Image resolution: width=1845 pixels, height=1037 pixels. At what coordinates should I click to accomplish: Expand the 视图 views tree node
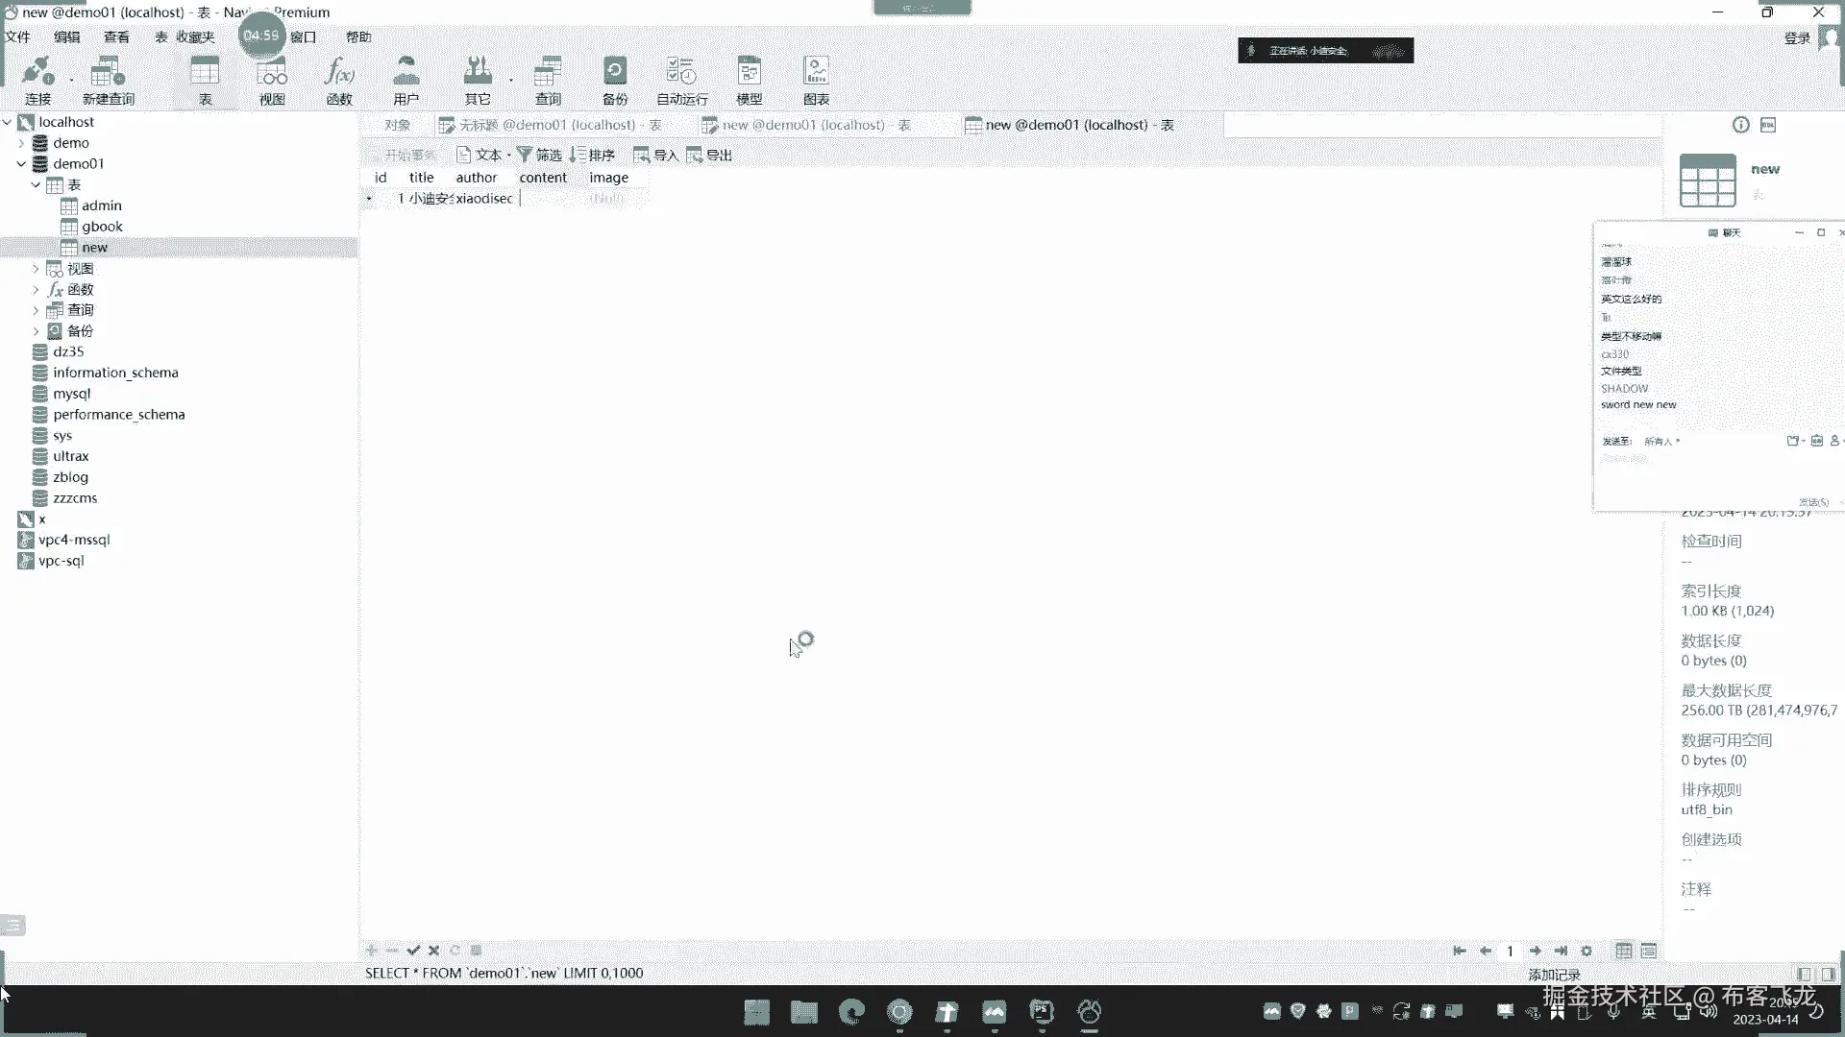(36, 269)
